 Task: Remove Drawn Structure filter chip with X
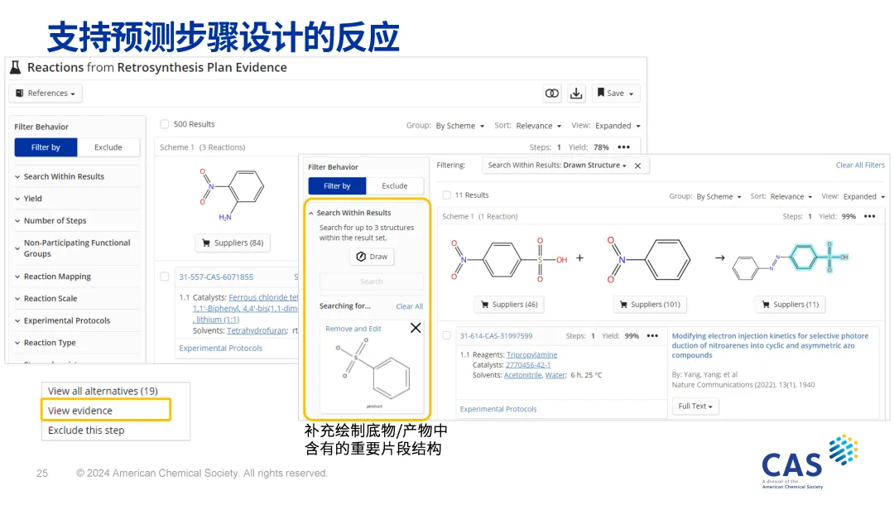click(x=638, y=166)
